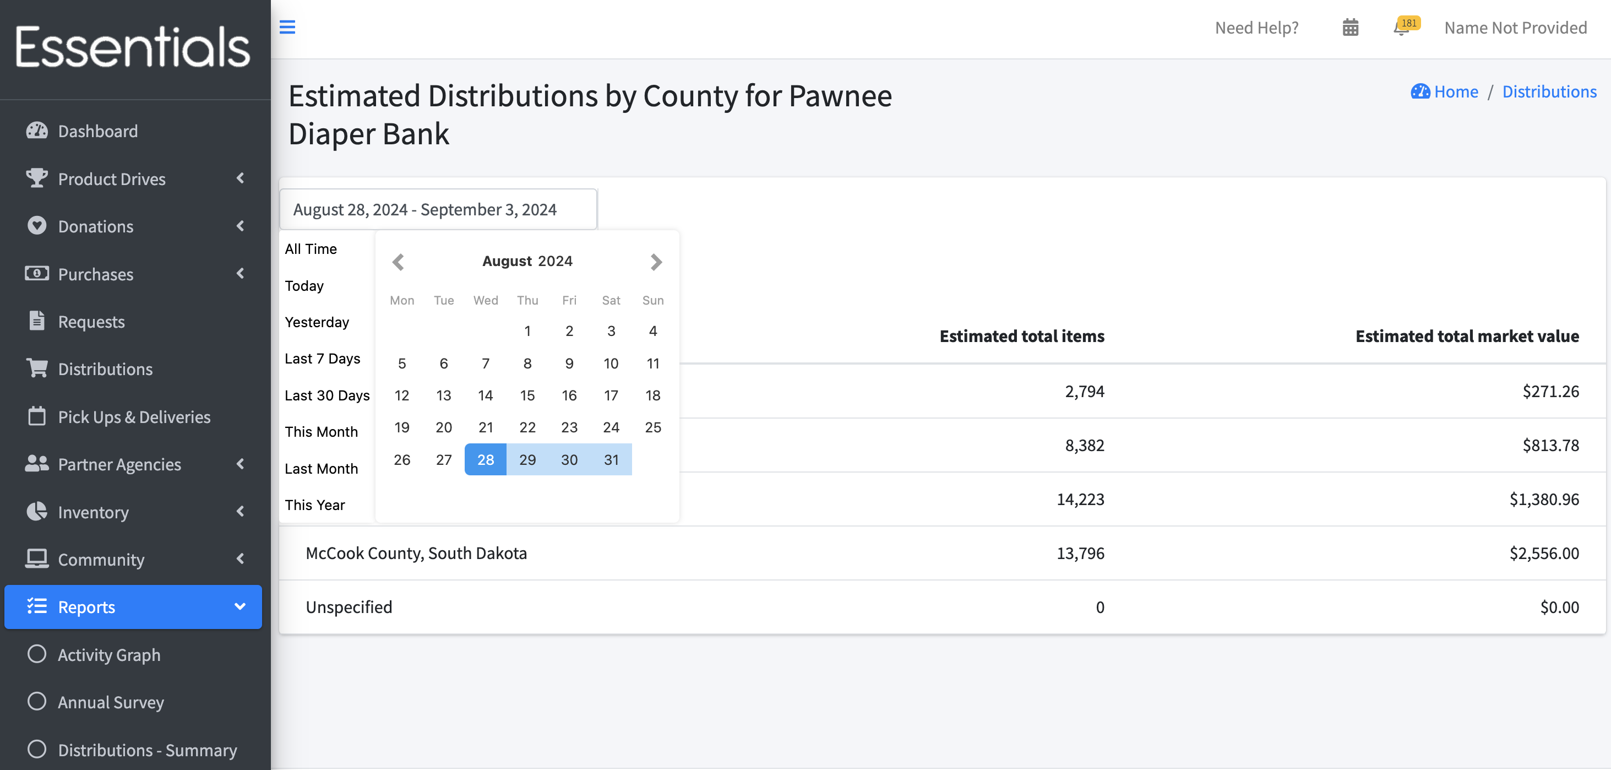The image size is (1611, 770).
Task: Collapse the Reports submenu chevron
Action: click(240, 606)
